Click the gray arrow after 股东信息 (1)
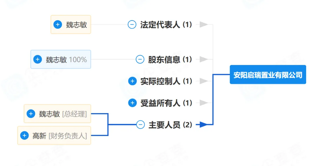Viewport: 318px width, 166px height. [203, 59]
